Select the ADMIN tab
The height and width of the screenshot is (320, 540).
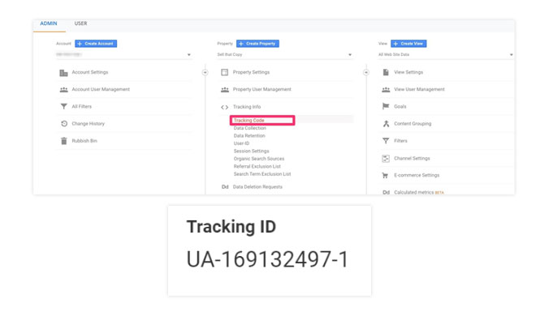click(x=49, y=23)
